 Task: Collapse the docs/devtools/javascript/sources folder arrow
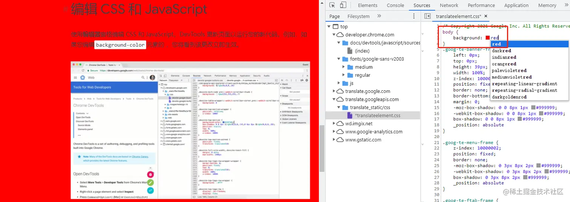pos(339,43)
